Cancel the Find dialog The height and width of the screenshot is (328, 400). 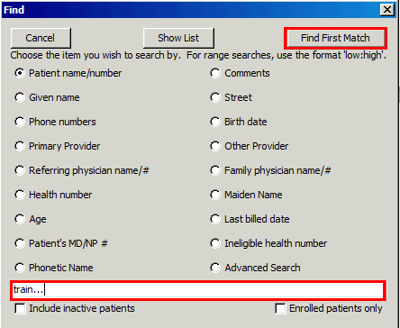click(41, 38)
